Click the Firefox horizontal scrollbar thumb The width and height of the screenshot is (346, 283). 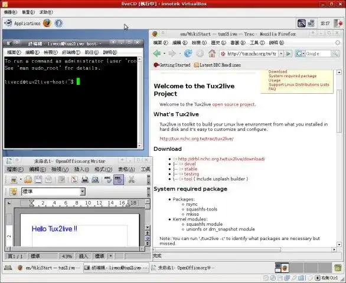(x=217, y=249)
